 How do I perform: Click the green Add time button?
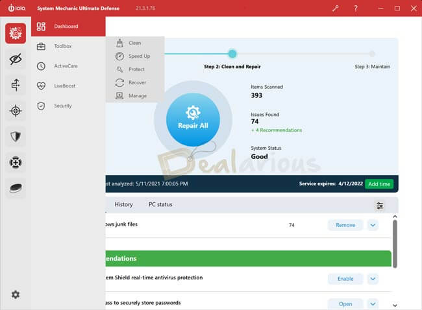379,184
